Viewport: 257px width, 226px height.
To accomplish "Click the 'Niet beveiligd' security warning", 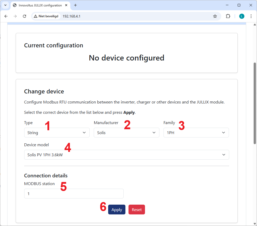I will pyautogui.click(x=46, y=16).
